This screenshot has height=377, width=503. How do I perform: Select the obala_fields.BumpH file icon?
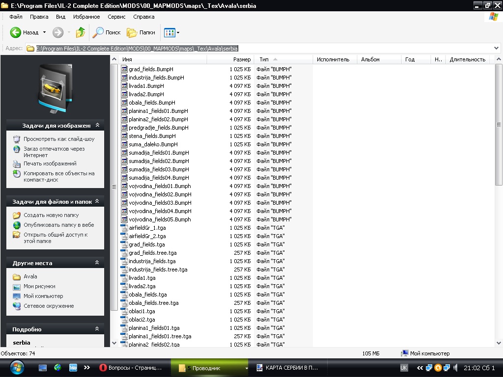[124, 102]
